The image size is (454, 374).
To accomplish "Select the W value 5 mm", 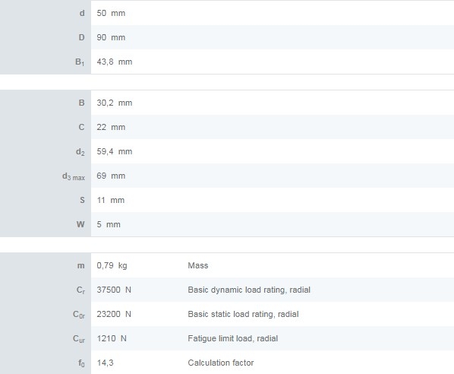I will coord(109,225).
